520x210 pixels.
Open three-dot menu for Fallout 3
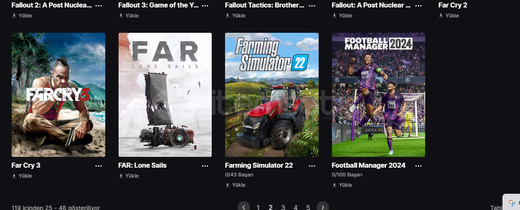coord(205,6)
